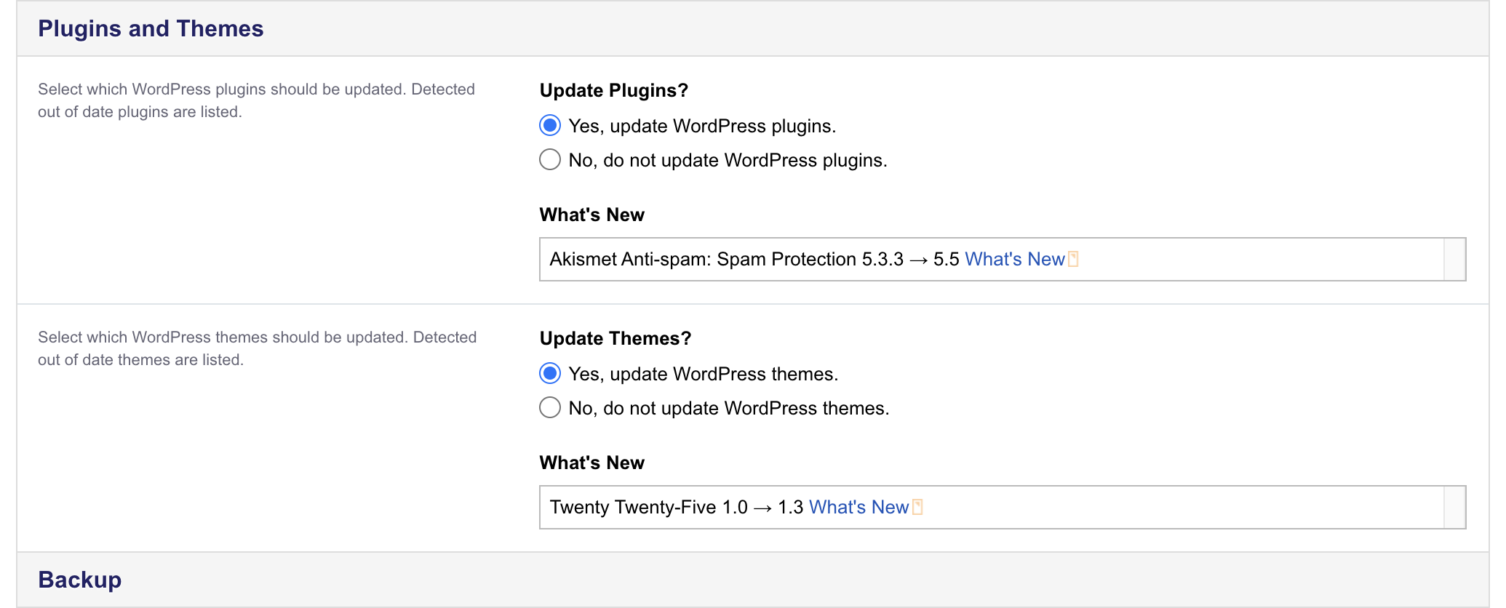Choose Yes, update WordPress plugins
This screenshot has width=1506, height=608.
pos(550,125)
